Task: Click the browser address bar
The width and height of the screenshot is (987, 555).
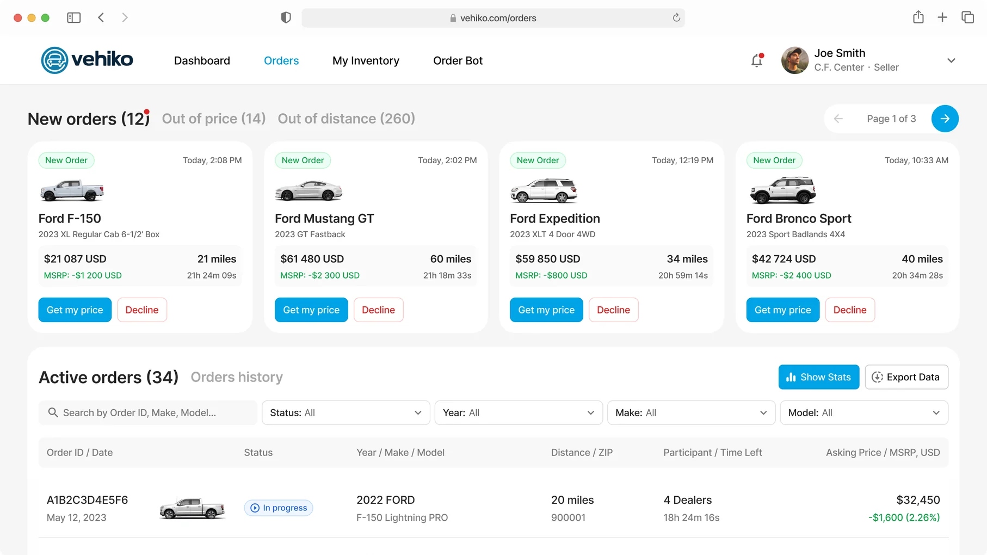Action: click(x=493, y=18)
